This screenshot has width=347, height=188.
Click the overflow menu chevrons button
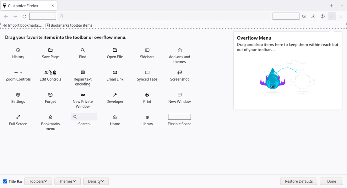tap(332, 16)
